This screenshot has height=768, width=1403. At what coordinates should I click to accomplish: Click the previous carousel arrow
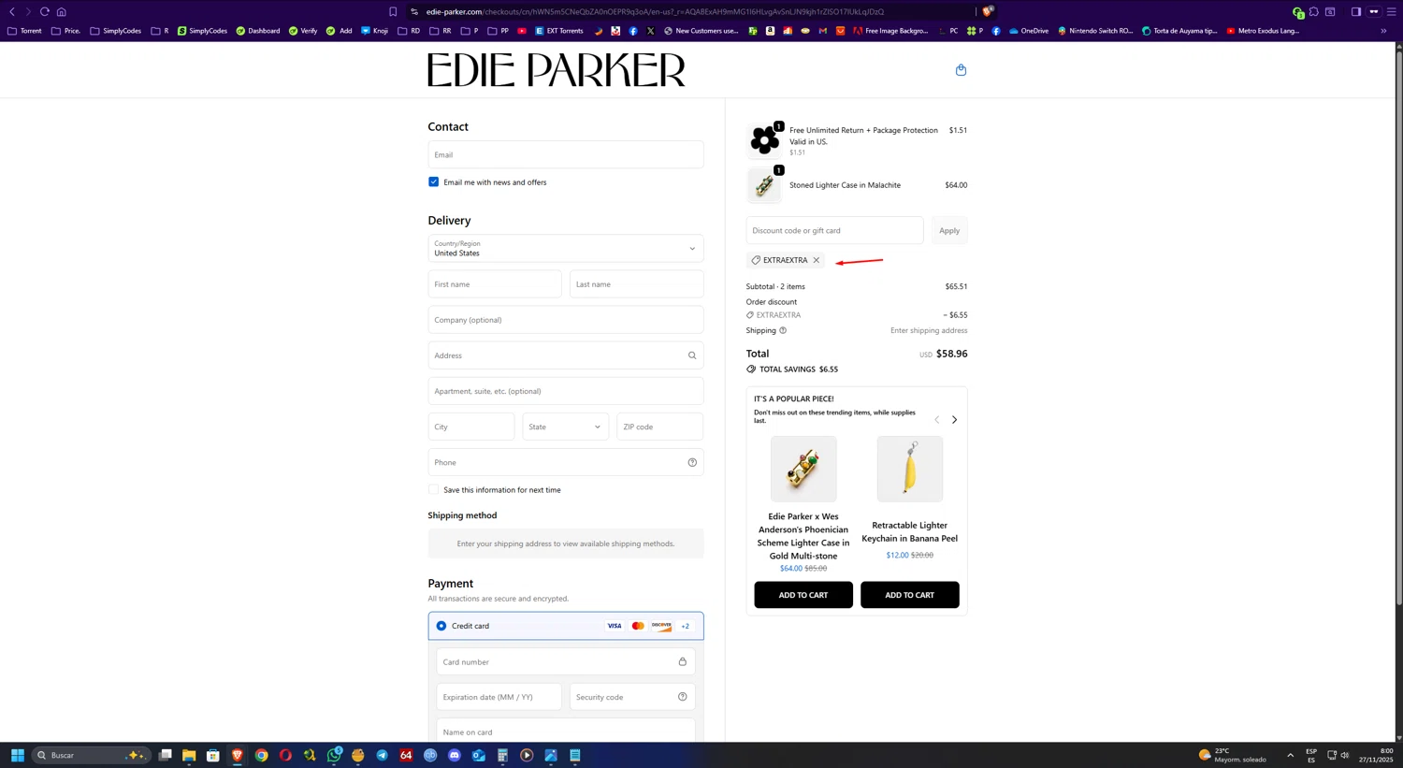pyautogui.click(x=937, y=420)
